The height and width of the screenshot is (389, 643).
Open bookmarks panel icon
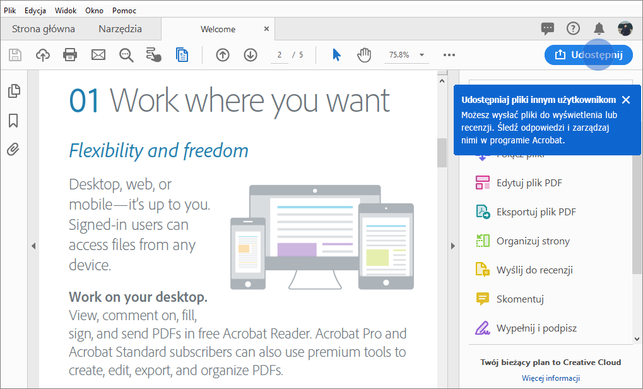(13, 121)
